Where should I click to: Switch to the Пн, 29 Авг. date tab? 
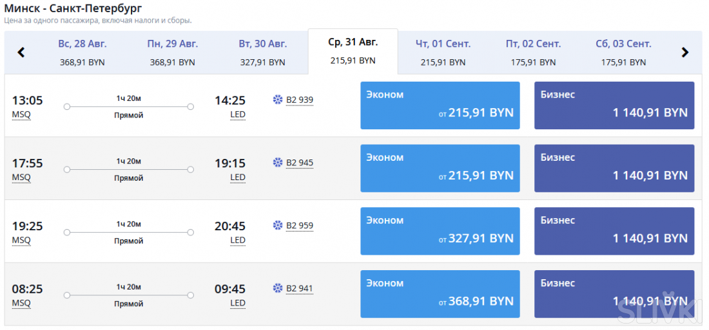[x=173, y=52]
